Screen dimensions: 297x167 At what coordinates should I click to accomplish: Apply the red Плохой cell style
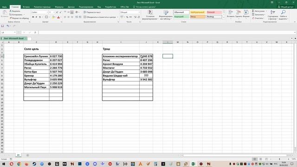(214, 13)
